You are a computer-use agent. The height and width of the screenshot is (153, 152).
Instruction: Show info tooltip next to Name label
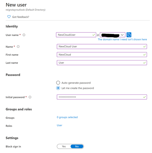18,46
